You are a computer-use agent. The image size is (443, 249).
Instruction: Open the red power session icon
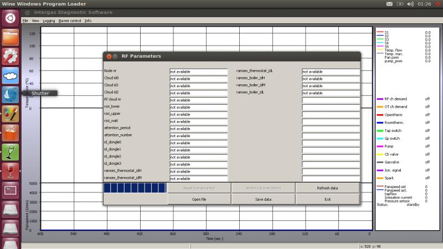click(437, 4)
